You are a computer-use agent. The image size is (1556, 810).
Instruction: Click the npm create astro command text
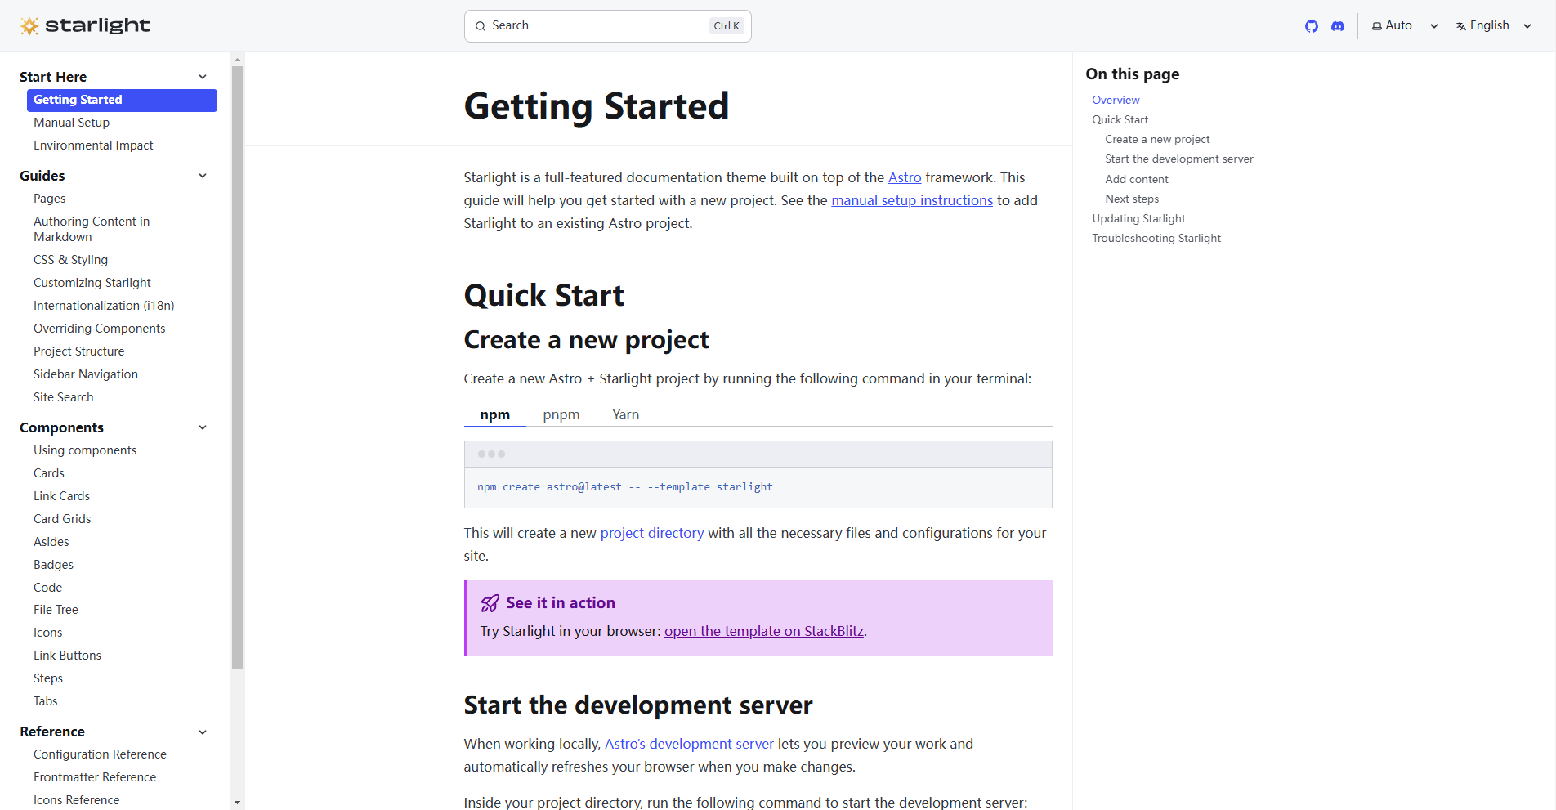(x=624, y=487)
